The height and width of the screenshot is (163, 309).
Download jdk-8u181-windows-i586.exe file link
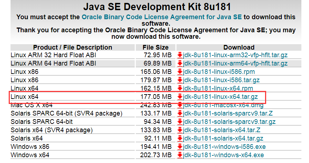[224, 147]
